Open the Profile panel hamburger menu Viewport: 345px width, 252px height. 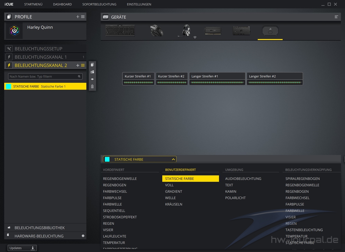point(83,17)
